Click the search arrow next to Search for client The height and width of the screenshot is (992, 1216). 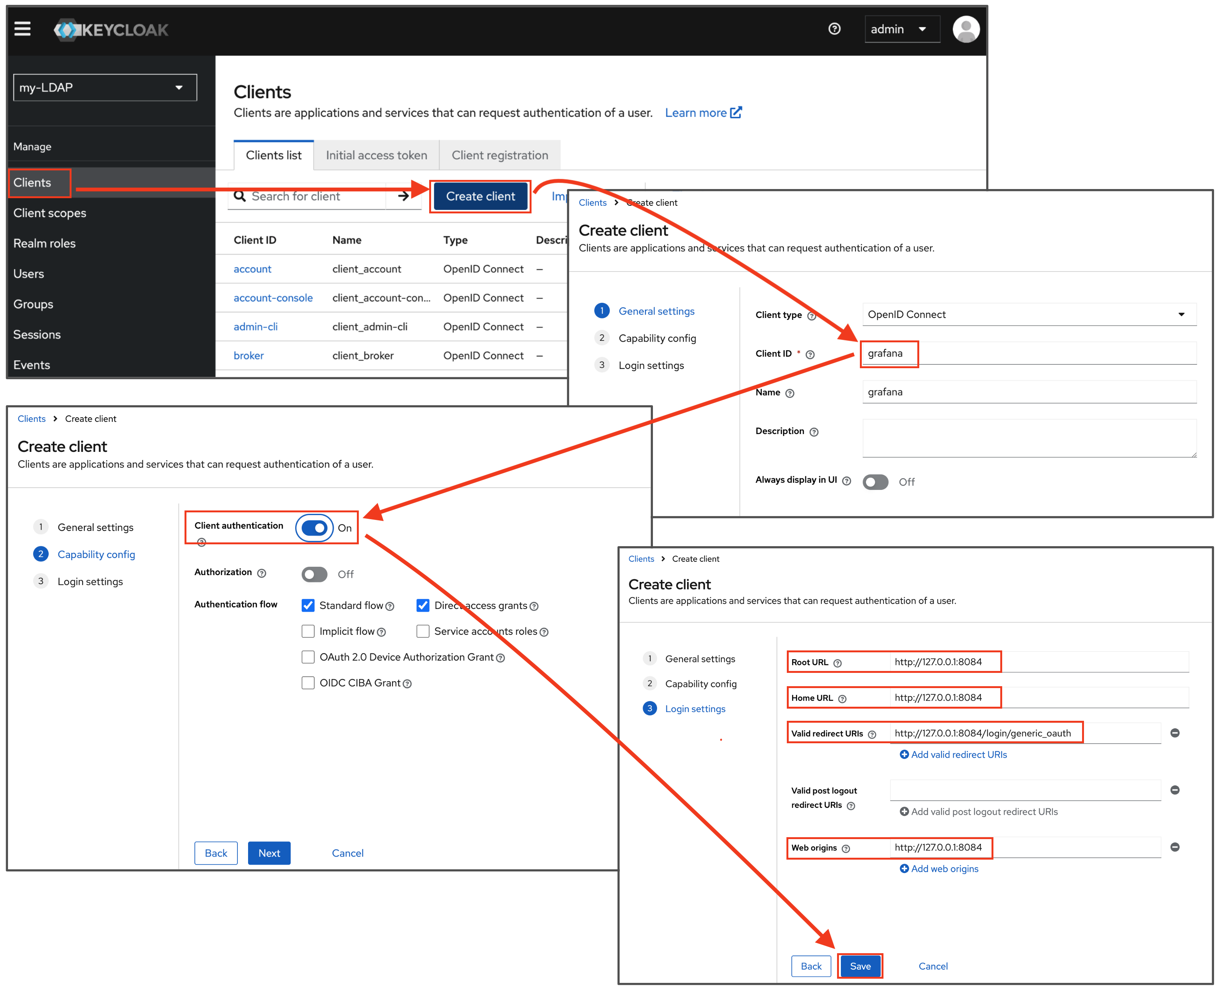(x=403, y=196)
